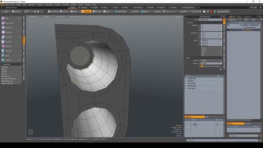Run the Boolean command

click(x=11, y=69)
